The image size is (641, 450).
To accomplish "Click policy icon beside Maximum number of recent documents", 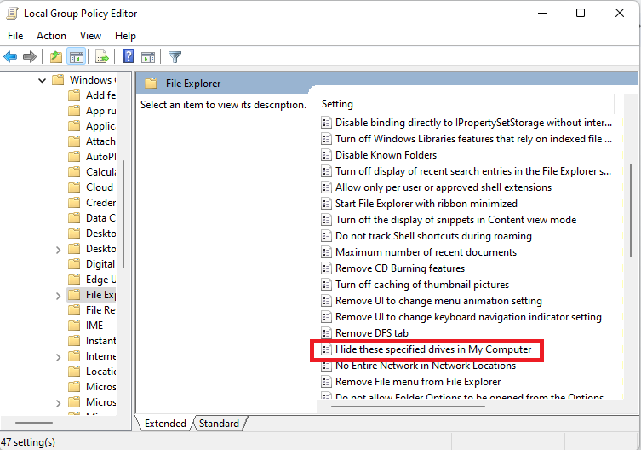I will tap(326, 252).
